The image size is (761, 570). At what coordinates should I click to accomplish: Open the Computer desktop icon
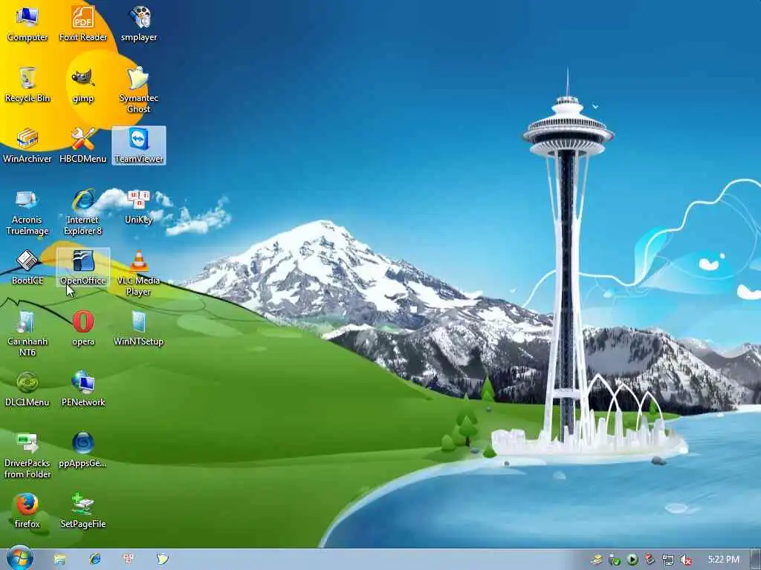[27, 24]
